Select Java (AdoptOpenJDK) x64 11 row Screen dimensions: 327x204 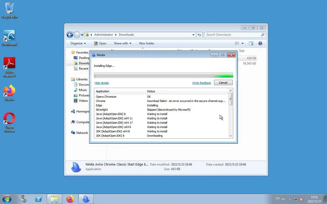pyautogui.click(x=161, y=118)
